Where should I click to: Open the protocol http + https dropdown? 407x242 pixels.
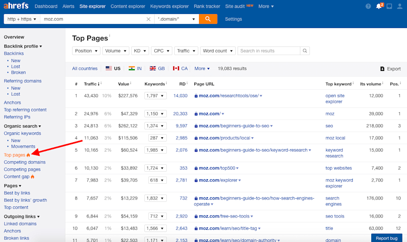pos(22,19)
